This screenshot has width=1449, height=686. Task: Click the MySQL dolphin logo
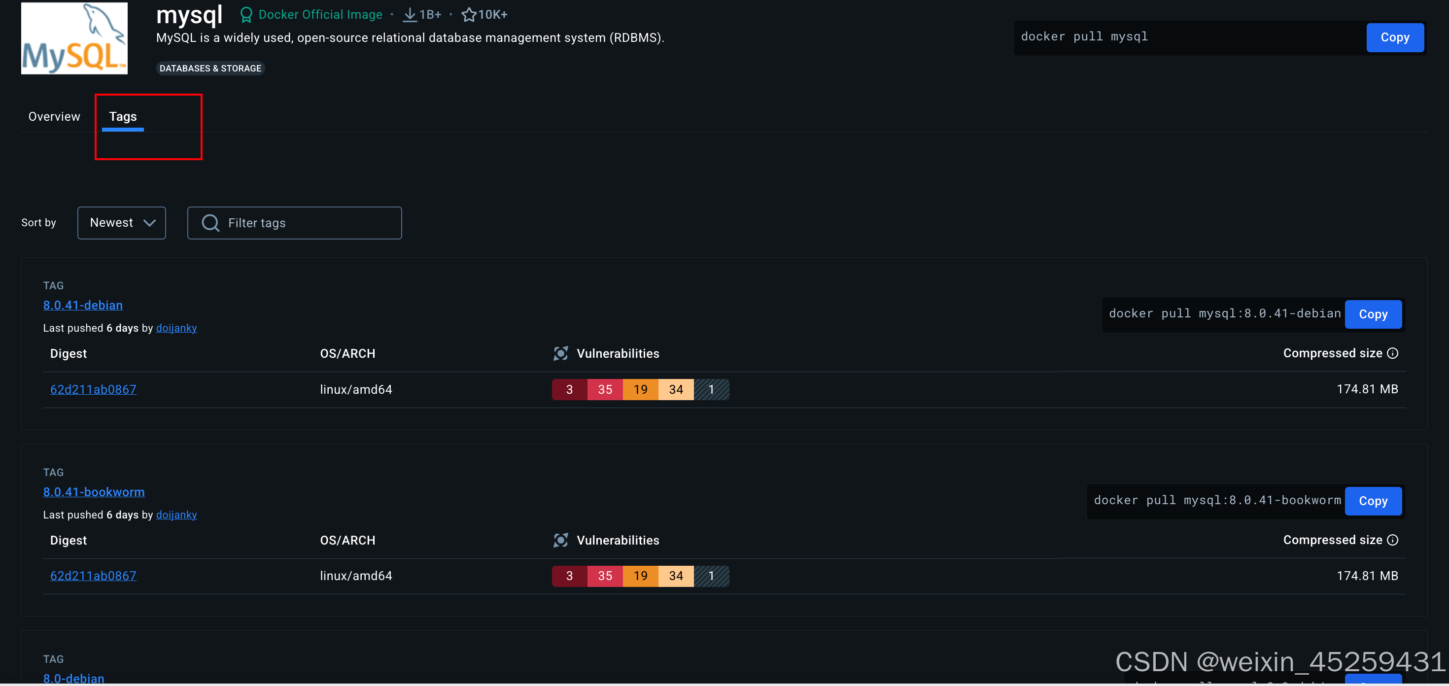(x=74, y=37)
